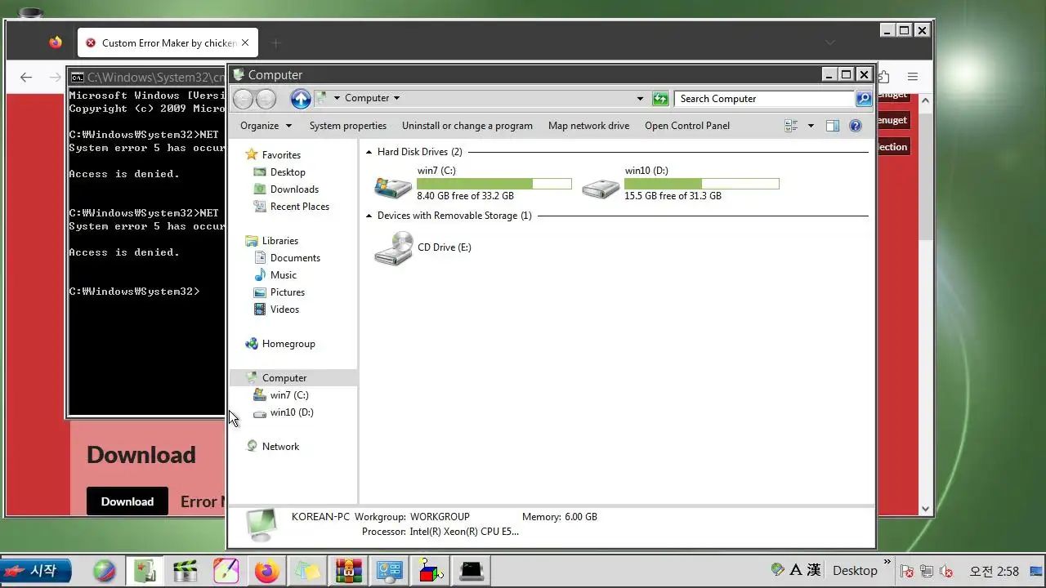Open root breadcrumb dropdown arrow before Computer
The width and height of the screenshot is (1046, 588).
(337, 98)
